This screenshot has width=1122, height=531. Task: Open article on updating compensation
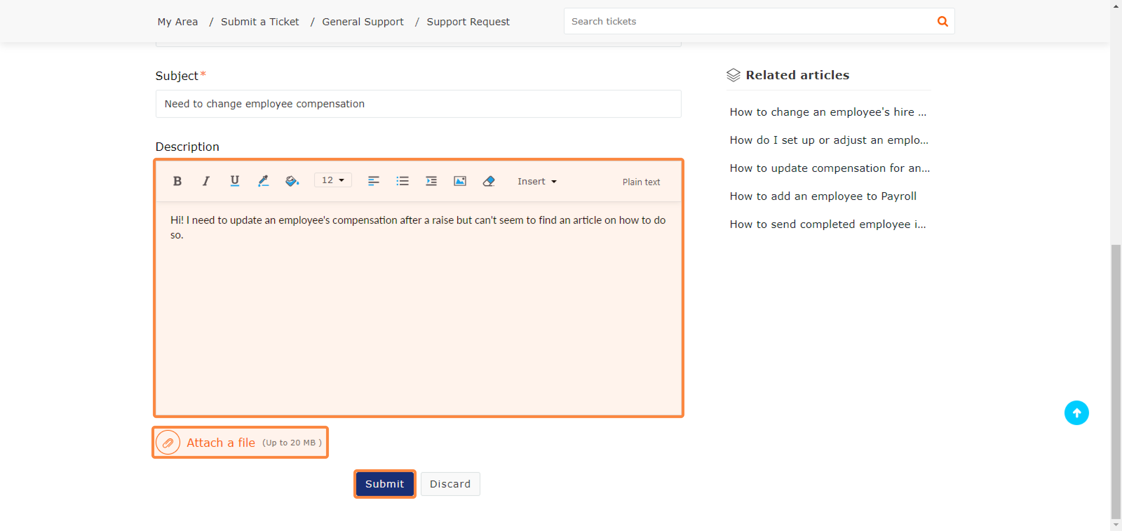(x=830, y=168)
